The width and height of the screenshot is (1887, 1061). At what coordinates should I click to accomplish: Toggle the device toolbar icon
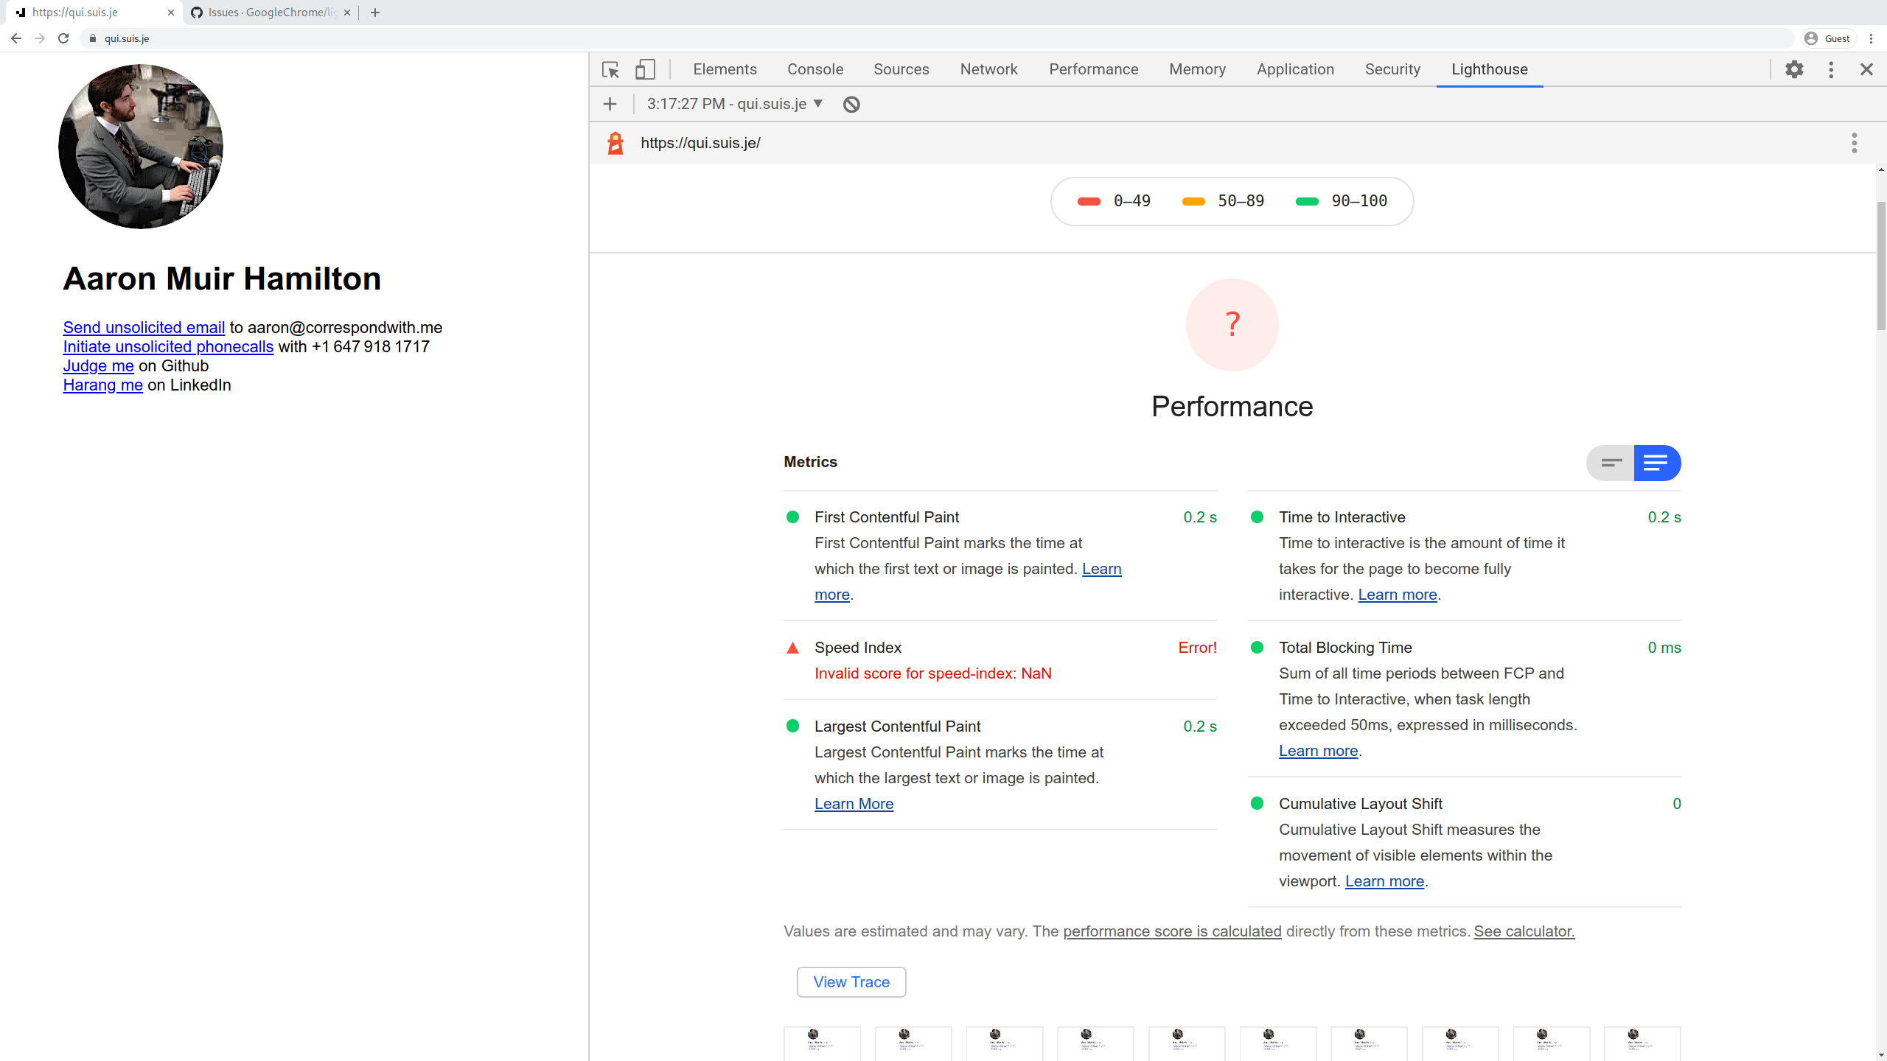click(x=645, y=69)
